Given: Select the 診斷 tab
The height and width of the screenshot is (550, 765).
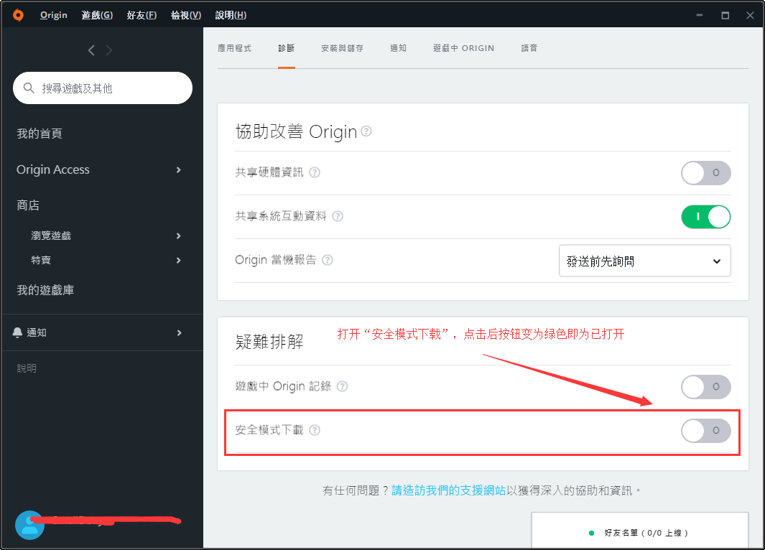Looking at the screenshot, I should pyautogui.click(x=287, y=48).
